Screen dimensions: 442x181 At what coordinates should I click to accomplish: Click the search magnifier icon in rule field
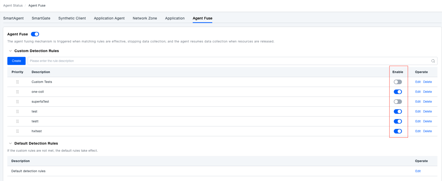[433, 61]
